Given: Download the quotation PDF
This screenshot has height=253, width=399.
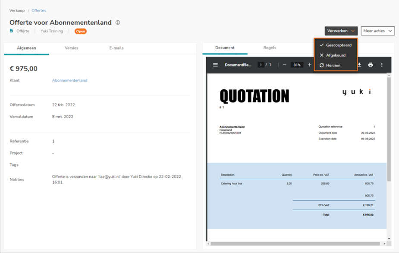Looking at the screenshot, I should coord(359,65).
